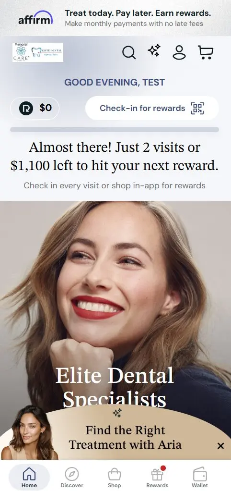Go to the Wallet tab
The width and height of the screenshot is (231, 491).
point(200,477)
